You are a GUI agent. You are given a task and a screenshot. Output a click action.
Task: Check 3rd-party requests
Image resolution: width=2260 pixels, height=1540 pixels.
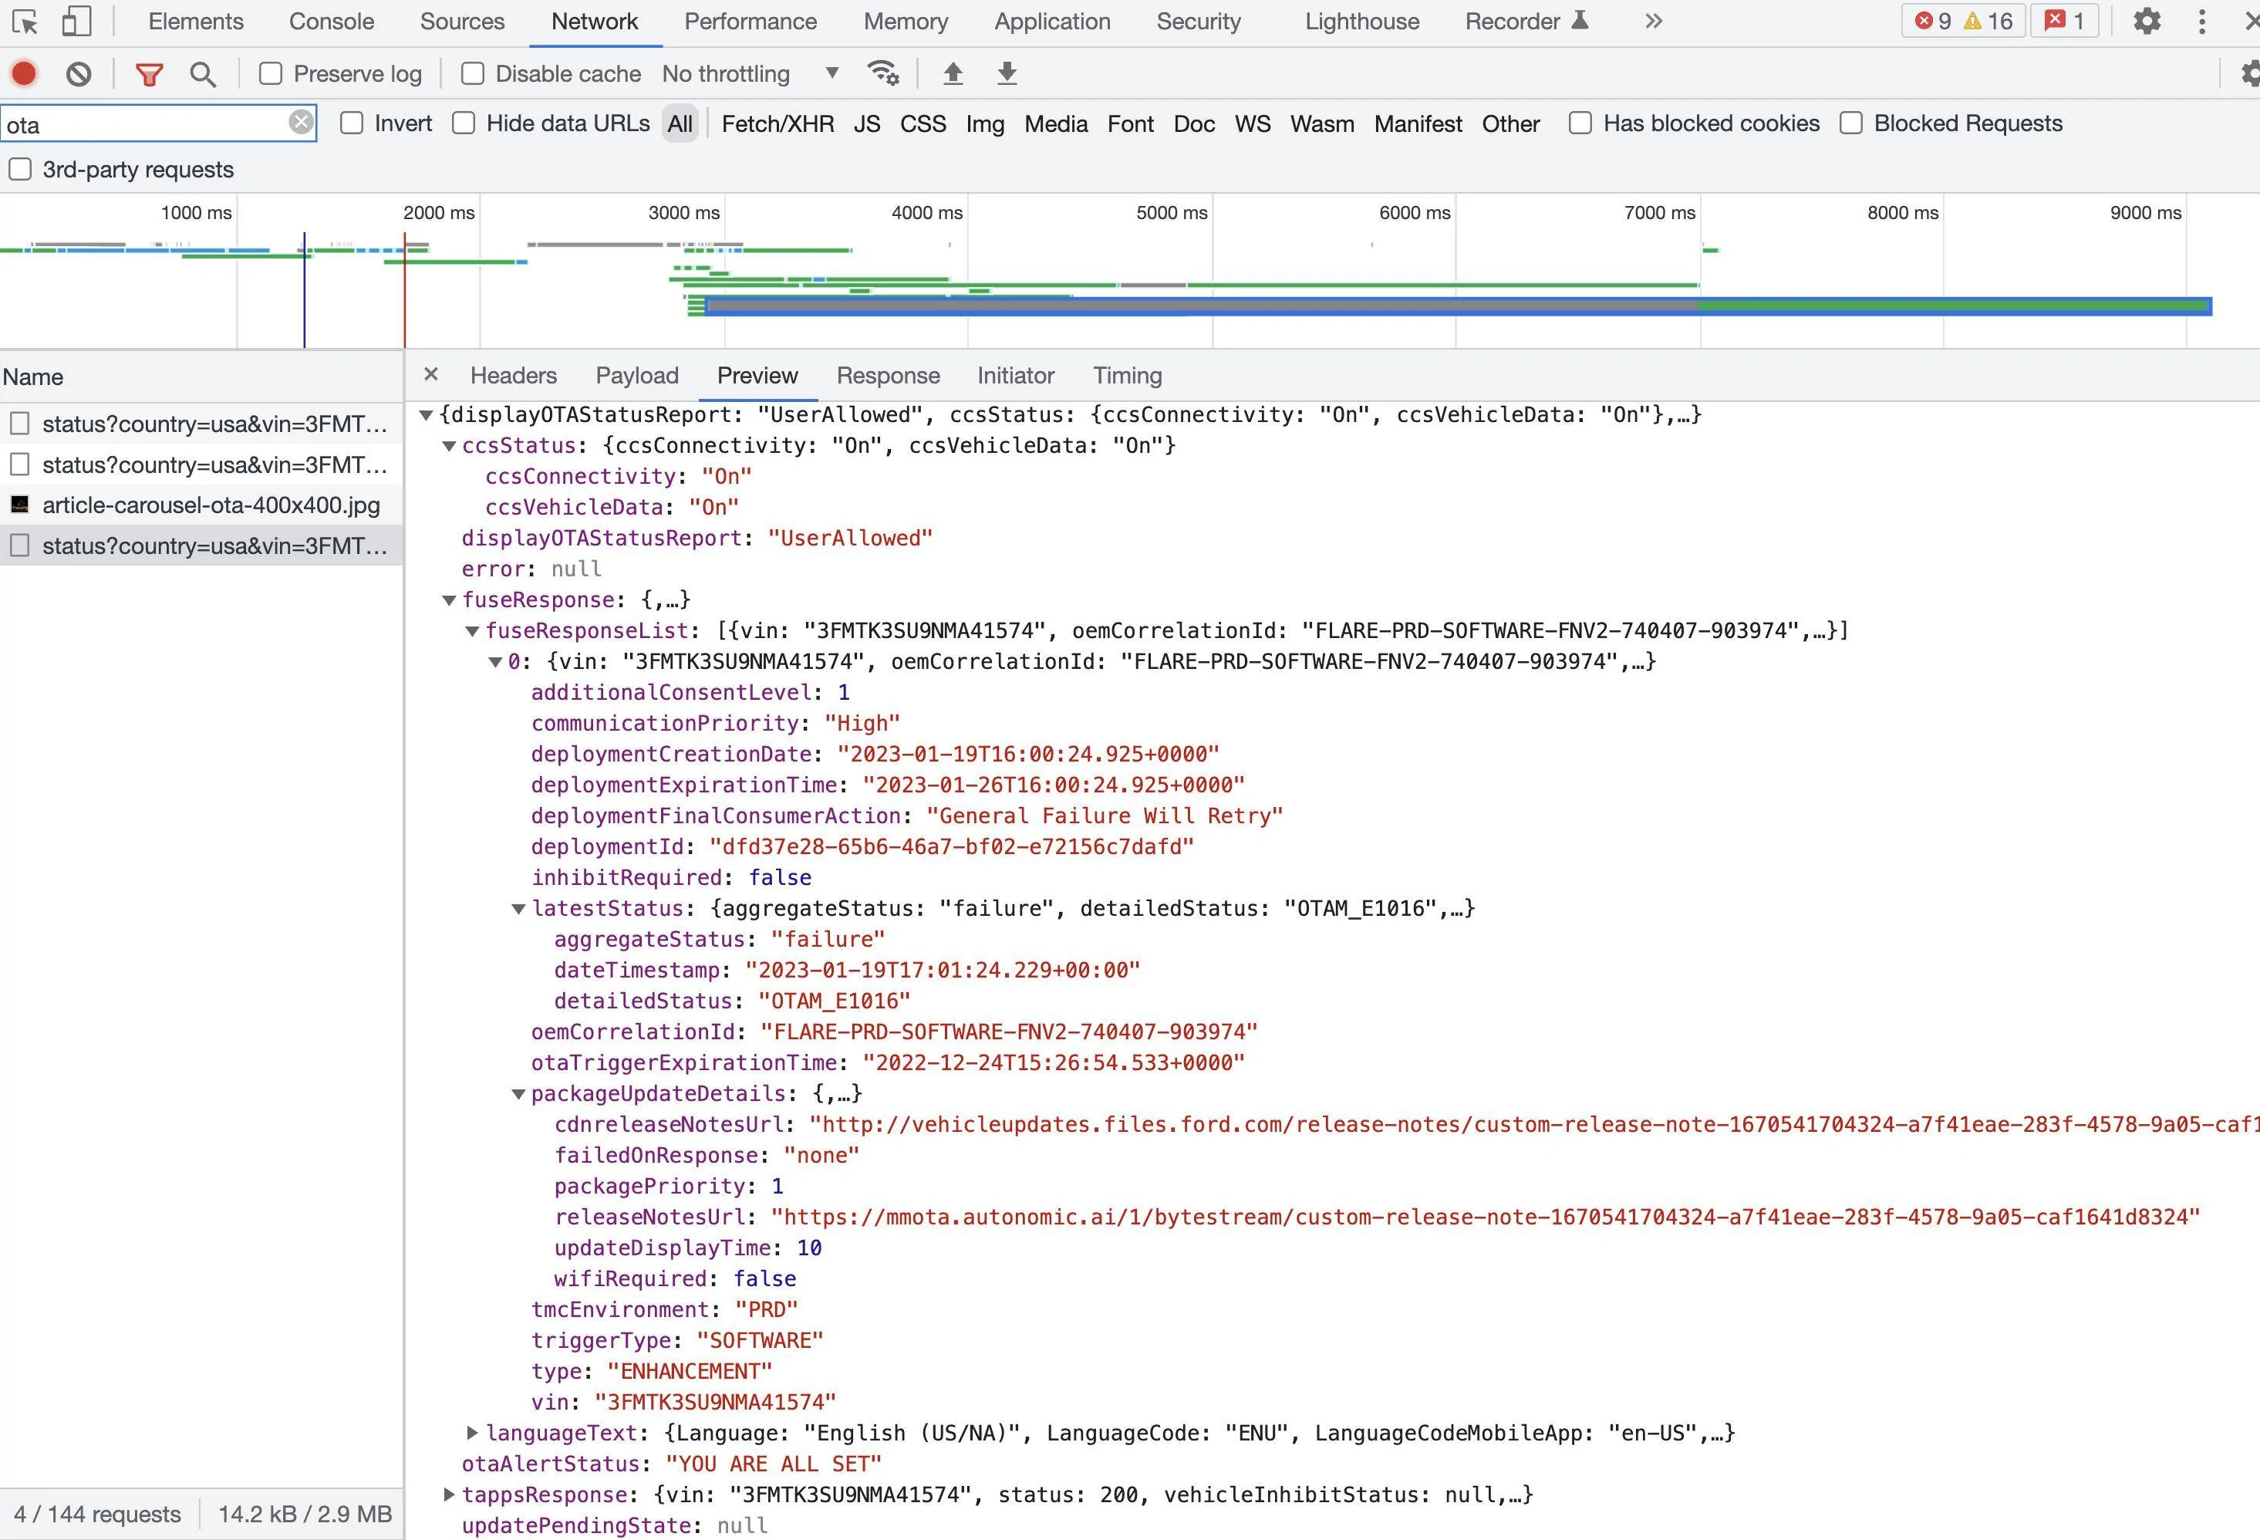(19, 169)
